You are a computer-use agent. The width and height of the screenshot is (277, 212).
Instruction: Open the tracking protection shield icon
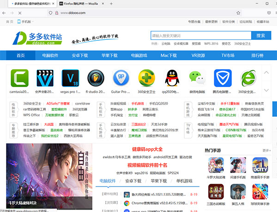click(50, 13)
